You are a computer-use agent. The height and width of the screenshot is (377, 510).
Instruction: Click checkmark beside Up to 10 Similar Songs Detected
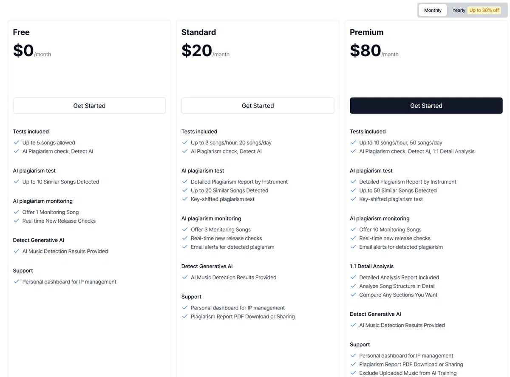[17, 181]
